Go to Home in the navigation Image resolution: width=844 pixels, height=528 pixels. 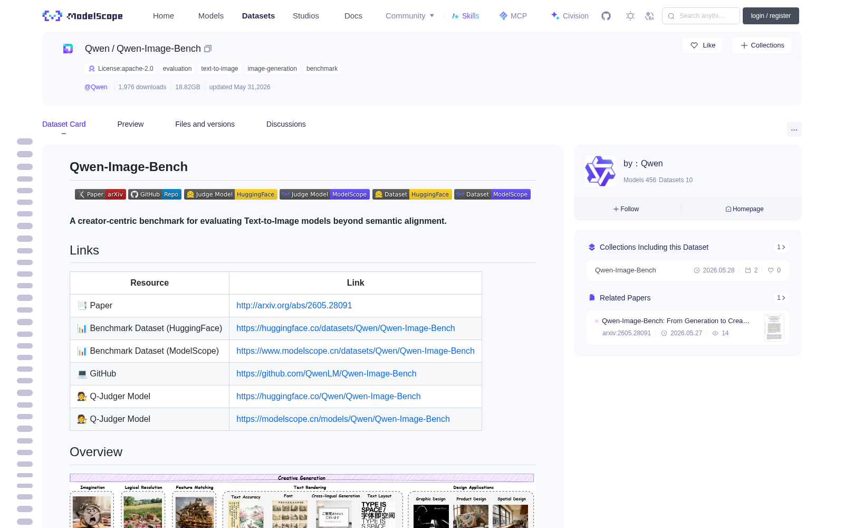pyautogui.click(x=164, y=16)
